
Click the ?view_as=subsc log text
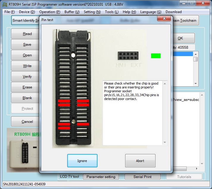pyautogui.click(x=186, y=100)
